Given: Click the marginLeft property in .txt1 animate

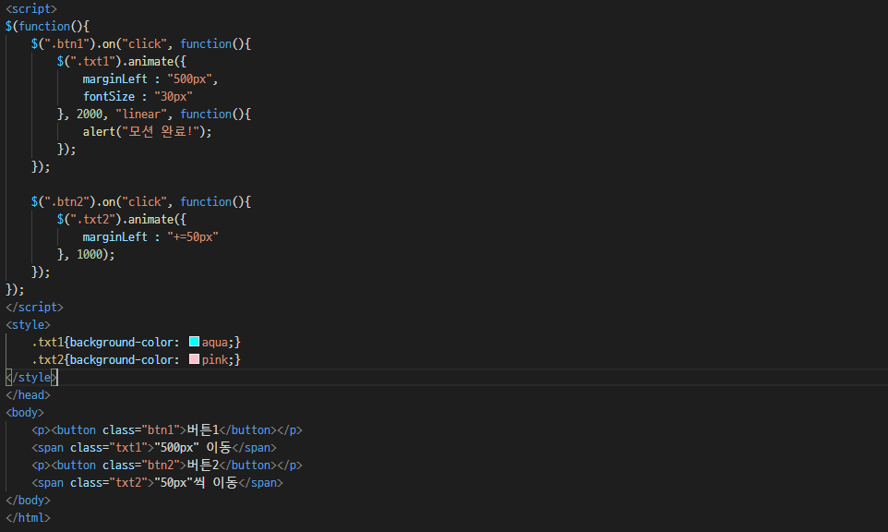Looking at the screenshot, I should pos(115,79).
